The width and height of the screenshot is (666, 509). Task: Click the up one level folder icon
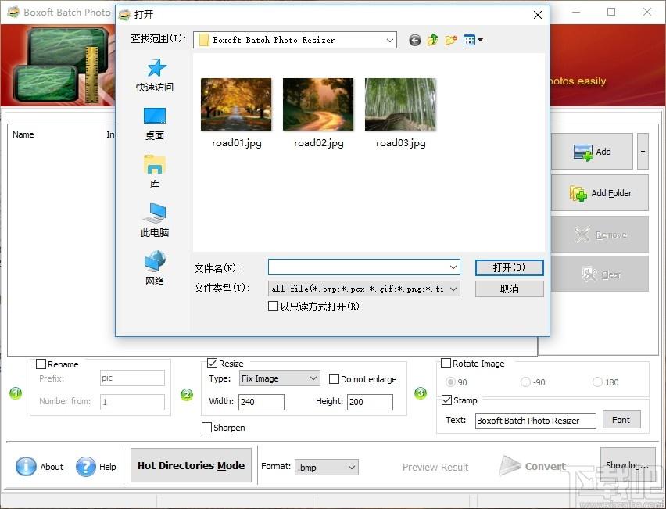pos(432,40)
